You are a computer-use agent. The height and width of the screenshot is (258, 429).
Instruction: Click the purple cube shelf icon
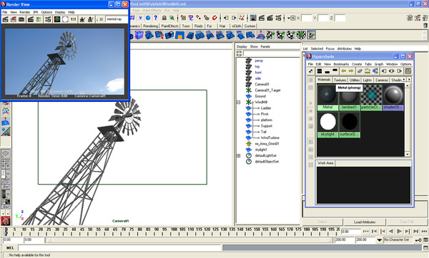[139, 35]
